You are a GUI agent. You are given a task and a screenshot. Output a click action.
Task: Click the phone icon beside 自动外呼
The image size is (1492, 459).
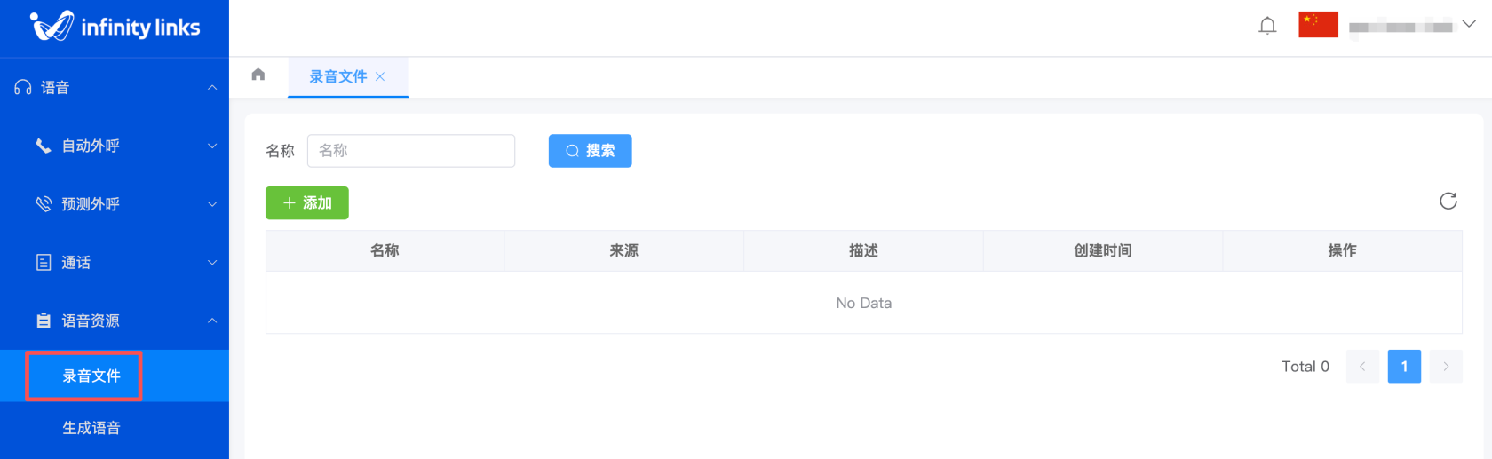pos(43,146)
